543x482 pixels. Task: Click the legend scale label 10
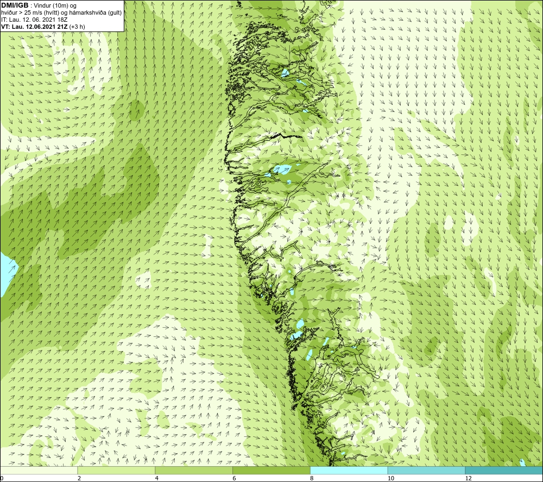pyautogui.click(x=390, y=479)
